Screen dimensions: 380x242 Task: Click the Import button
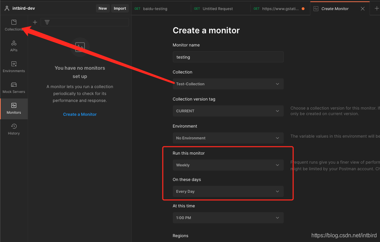coord(120,8)
